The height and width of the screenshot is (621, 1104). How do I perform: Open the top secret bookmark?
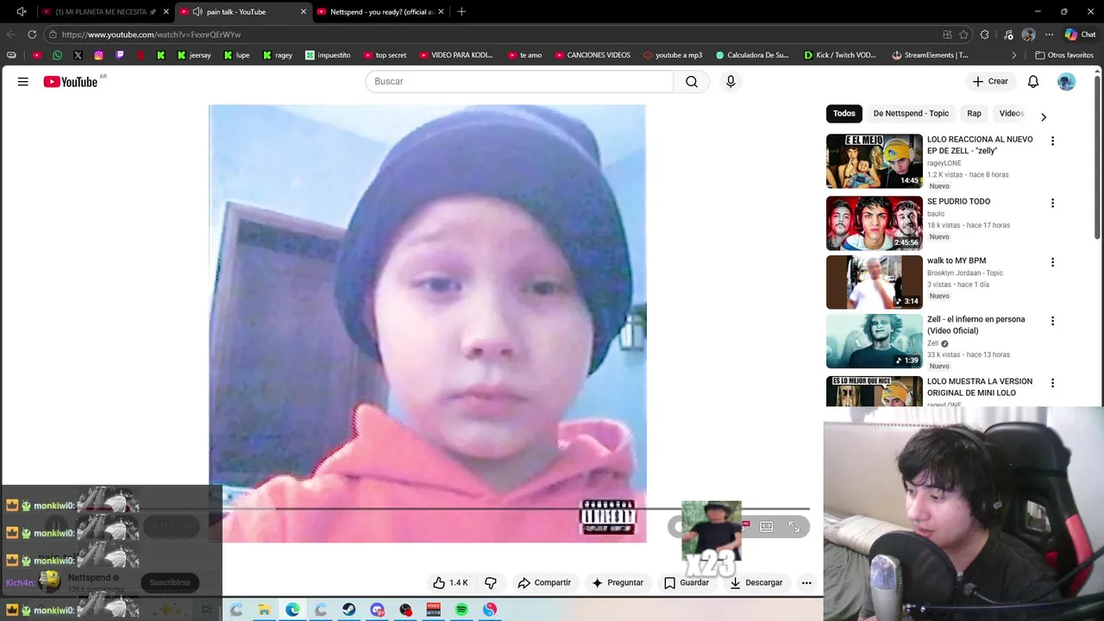[385, 55]
